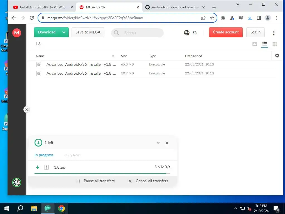Close the MEGA browser tab

138,7
